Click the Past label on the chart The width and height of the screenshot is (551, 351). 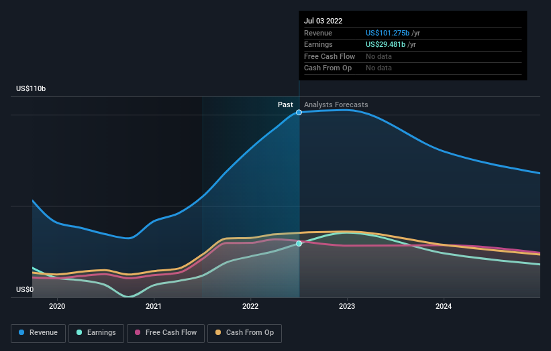tap(285, 105)
